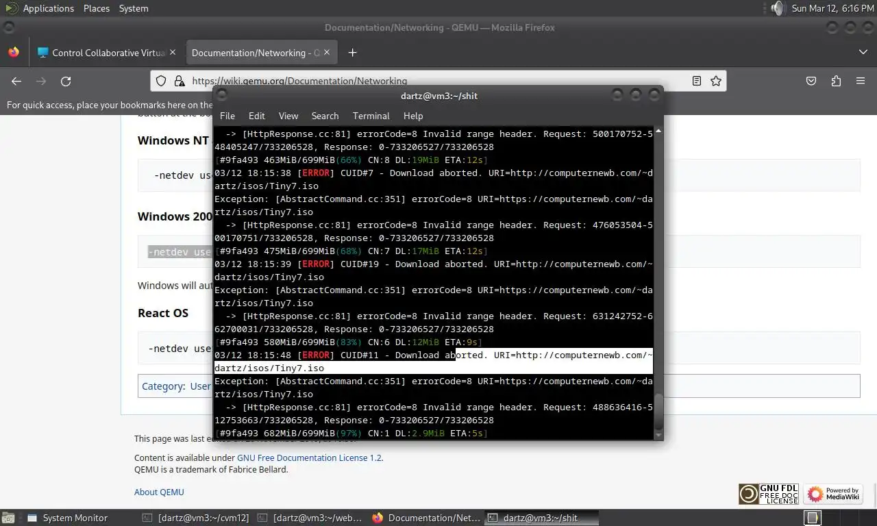The width and height of the screenshot is (877, 526).
Task: Open the About QEMU footer link
Action: coord(159,492)
